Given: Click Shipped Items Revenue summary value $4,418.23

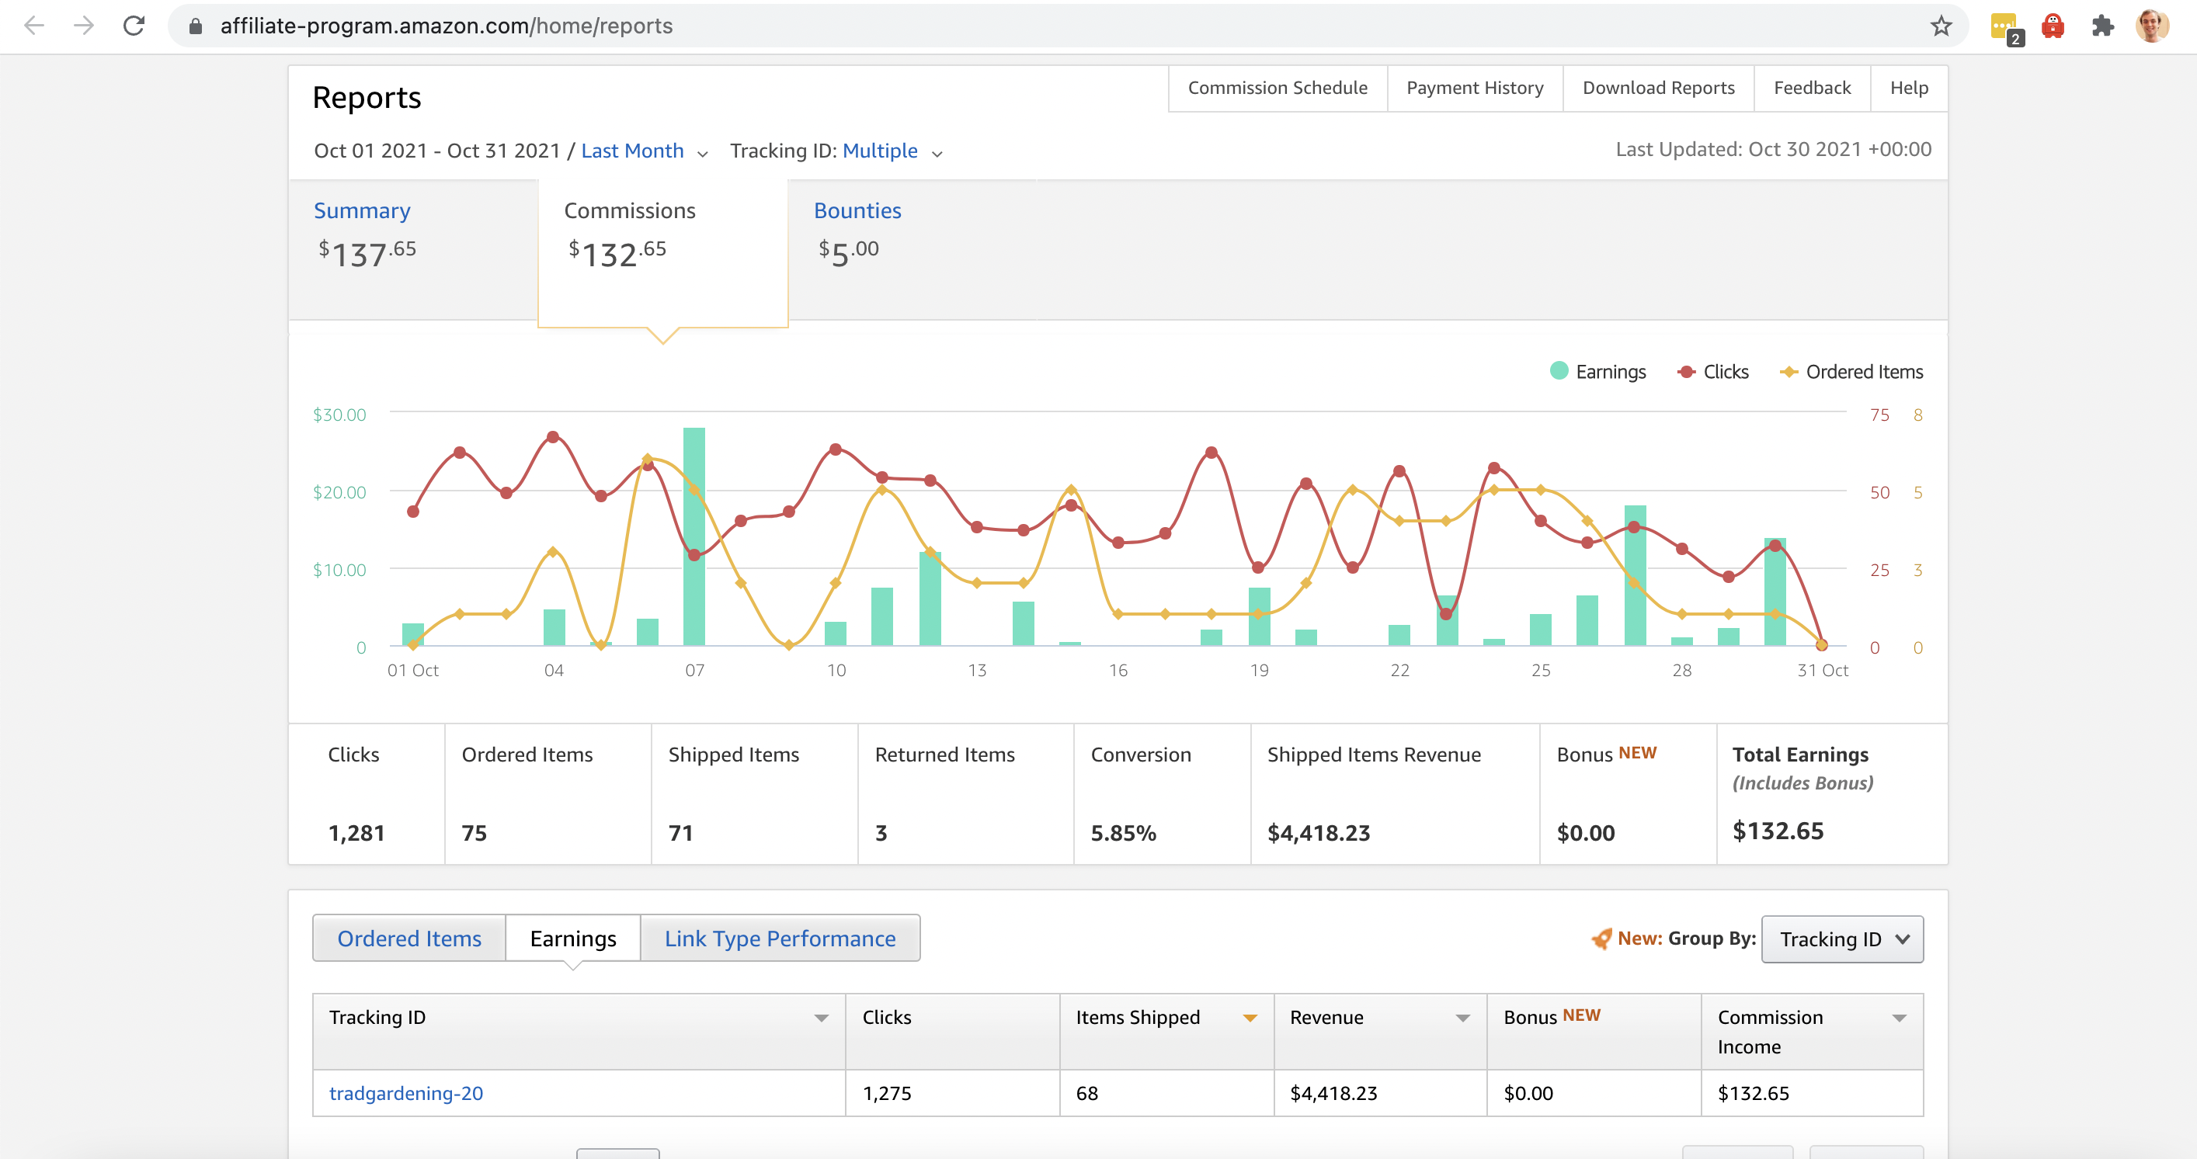Looking at the screenshot, I should coord(1319,833).
